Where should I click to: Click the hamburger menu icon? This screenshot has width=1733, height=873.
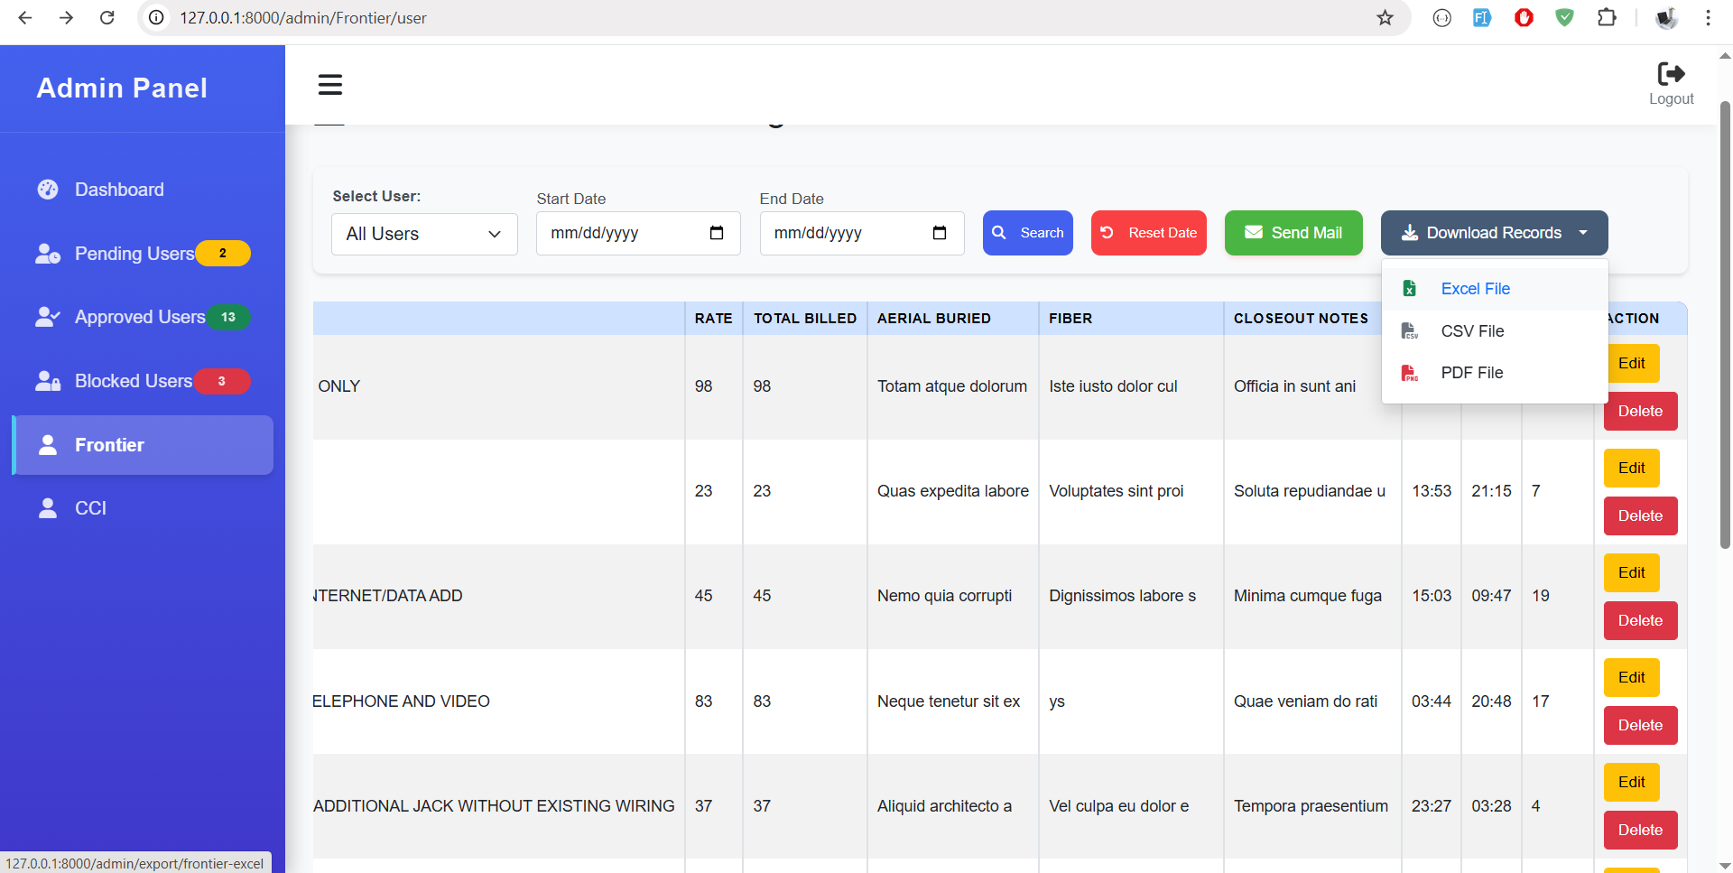pos(329,85)
